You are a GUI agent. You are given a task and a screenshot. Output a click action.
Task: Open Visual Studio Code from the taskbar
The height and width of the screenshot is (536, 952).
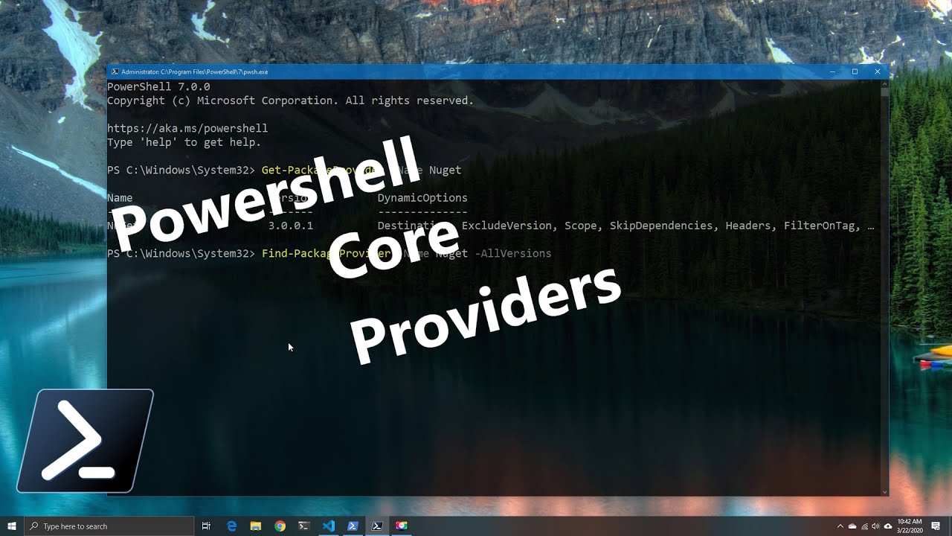point(328,526)
